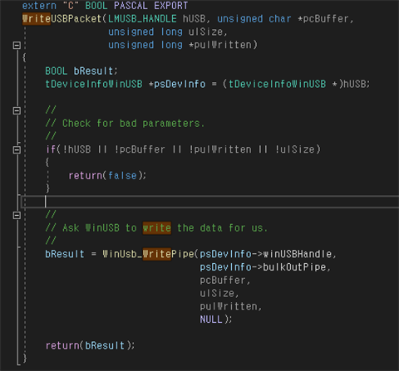
Task: Click the function's closing brace
Action: coord(24,359)
